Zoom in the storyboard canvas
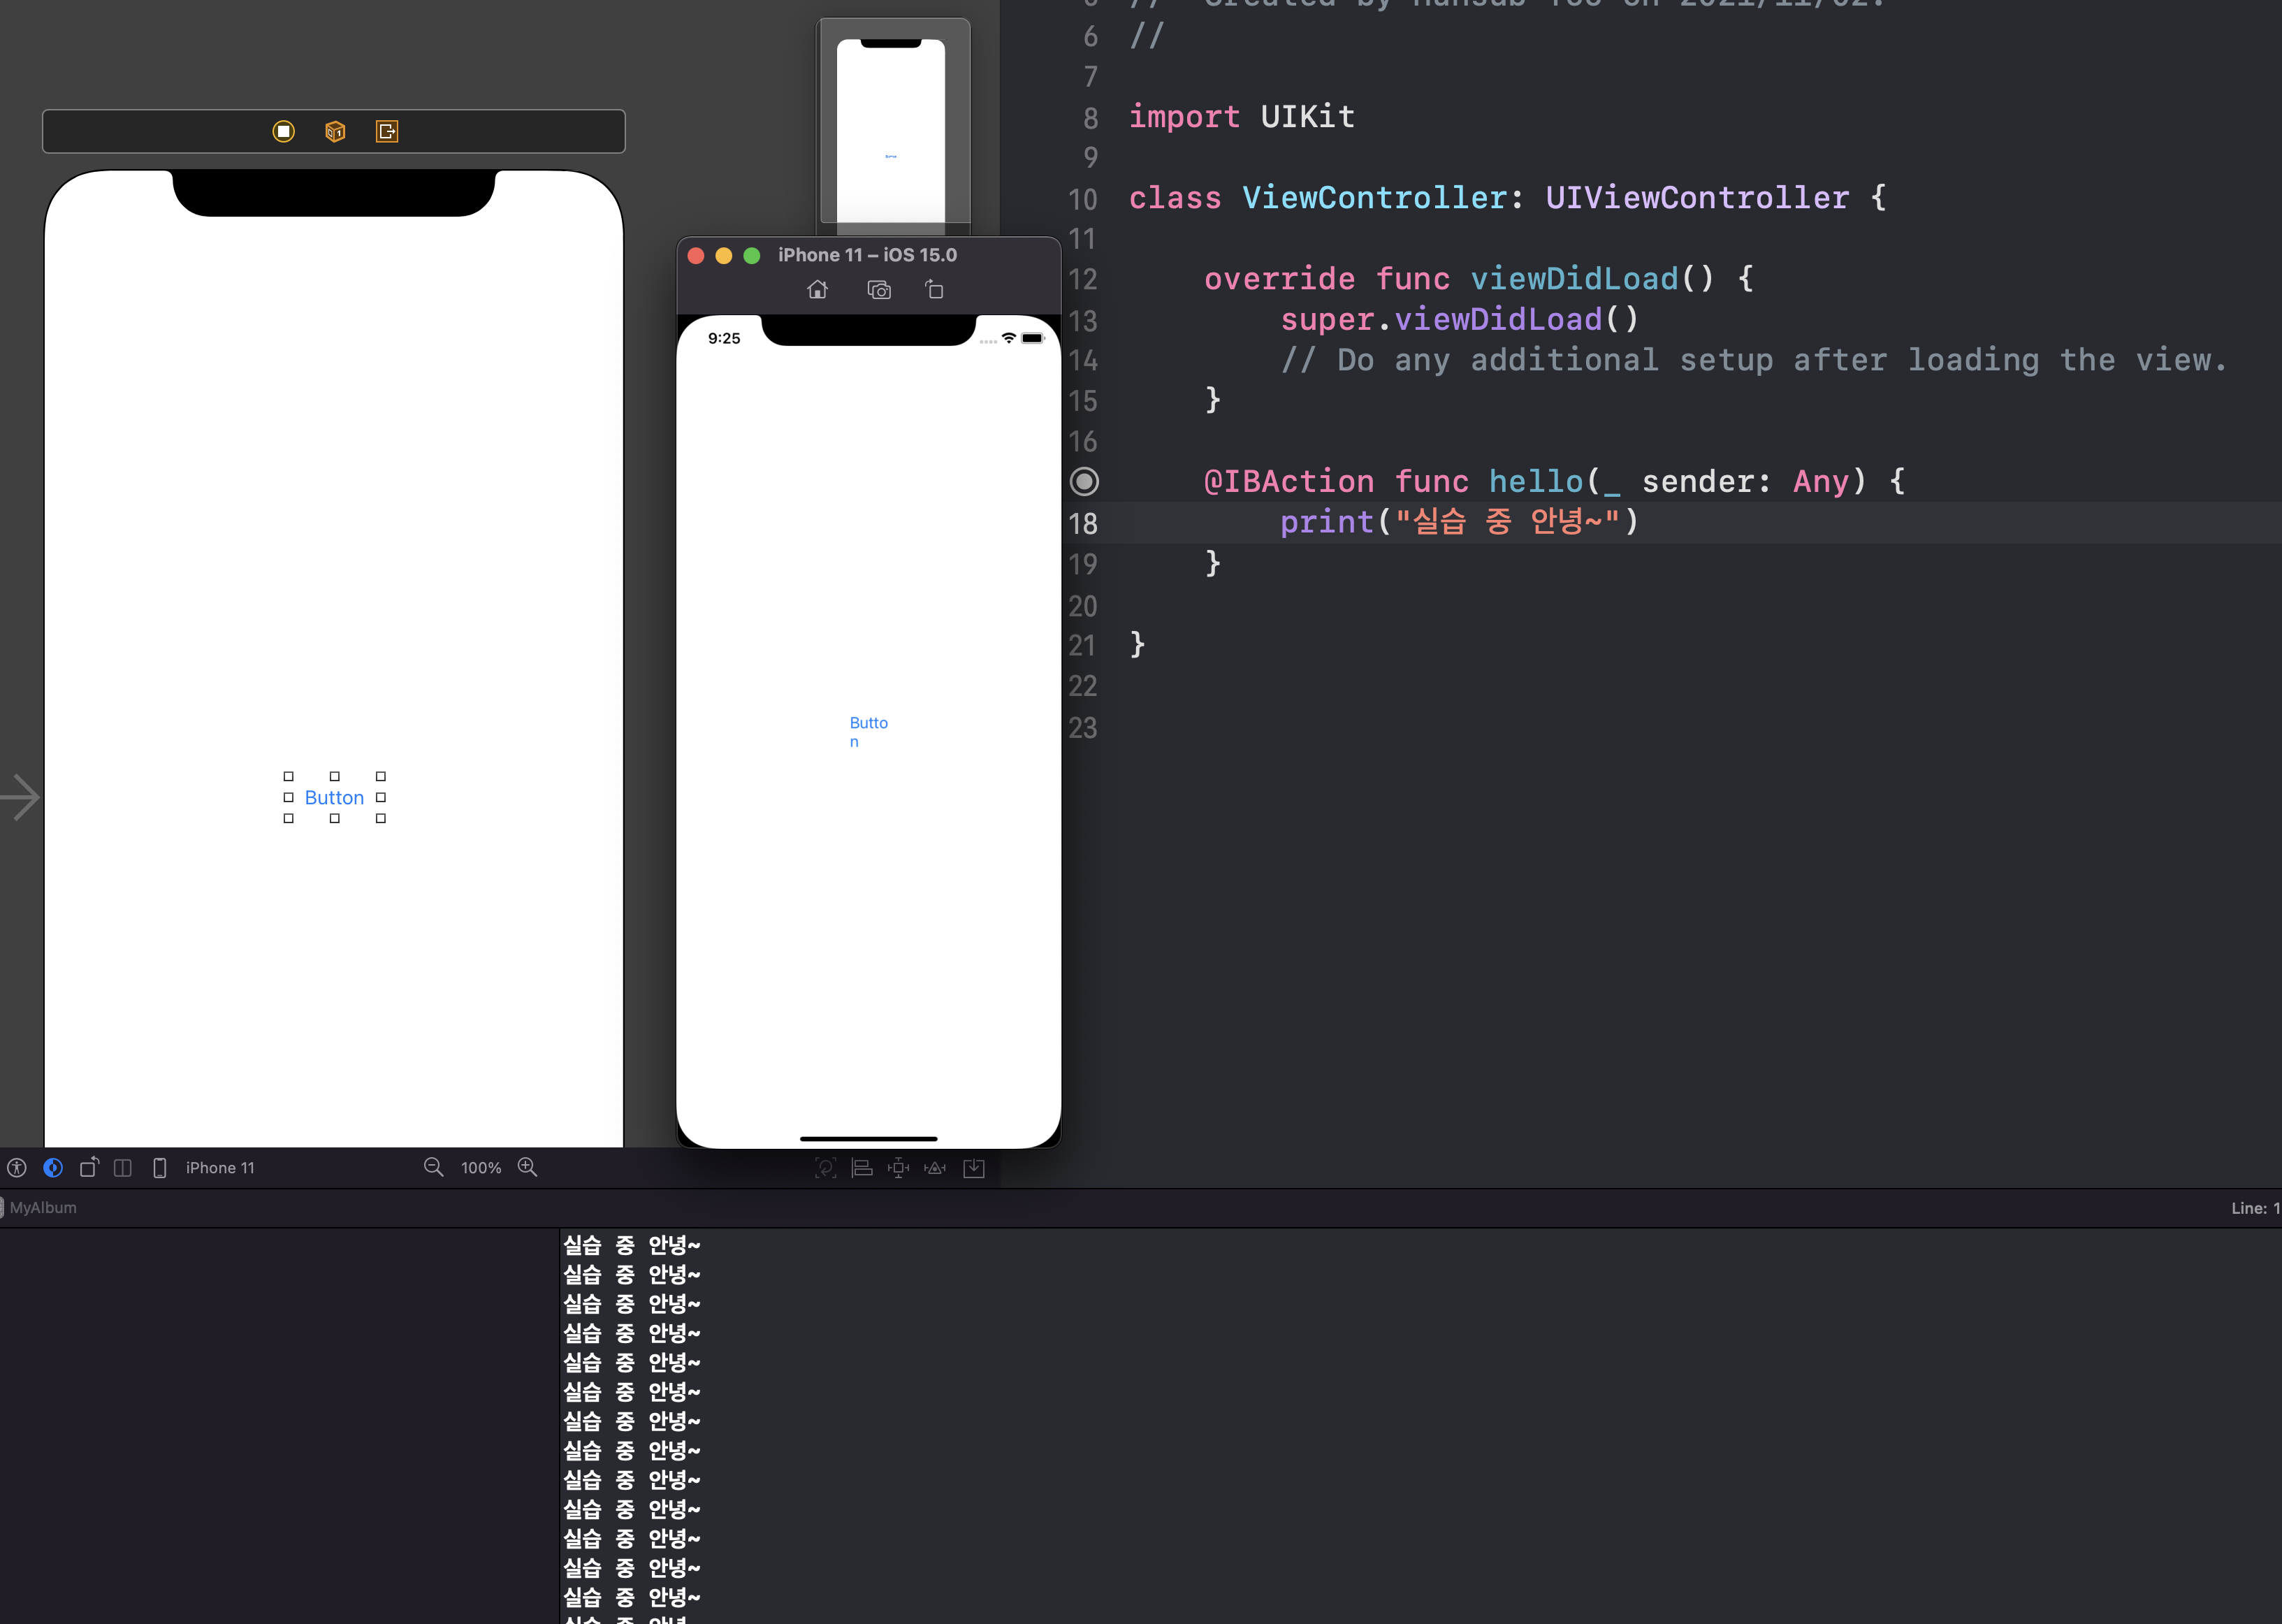2282x1624 pixels. [527, 1167]
